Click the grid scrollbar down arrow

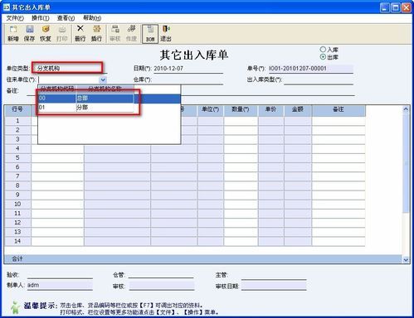(406, 259)
